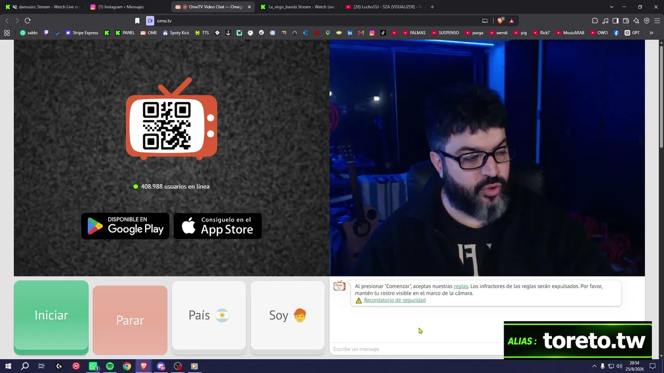The width and height of the screenshot is (664, 373).
Task: Go back to the previous page
Action: (7, 21)
